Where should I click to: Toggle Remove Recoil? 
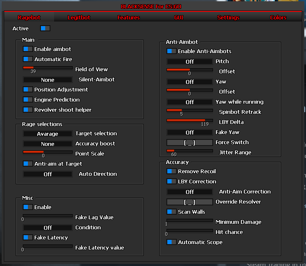pyautogui.click(x=172, y=171)
